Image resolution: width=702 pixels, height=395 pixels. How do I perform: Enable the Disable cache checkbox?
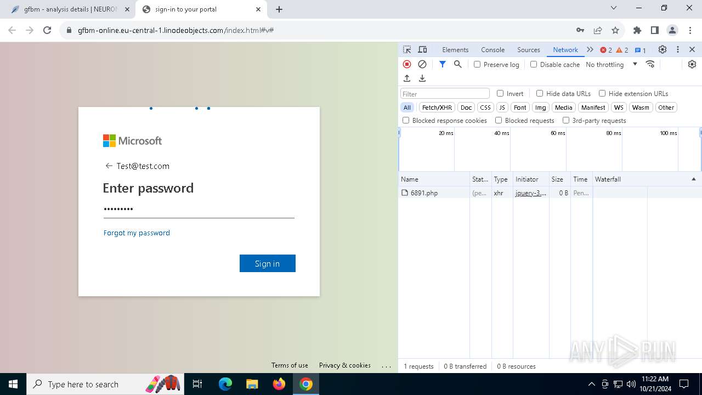[534, 64]
